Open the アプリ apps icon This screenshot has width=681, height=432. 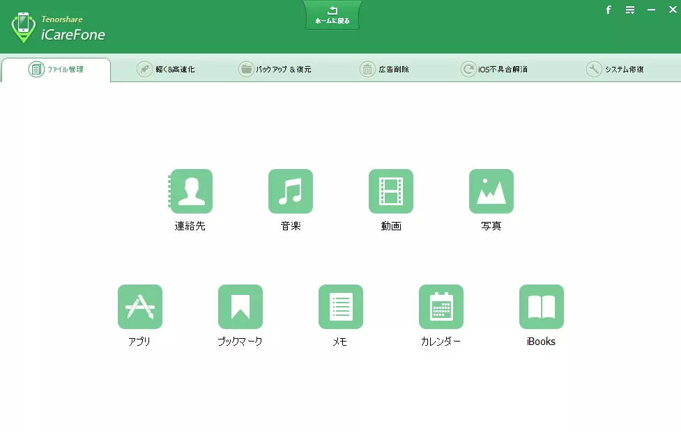tap(140, 307)
